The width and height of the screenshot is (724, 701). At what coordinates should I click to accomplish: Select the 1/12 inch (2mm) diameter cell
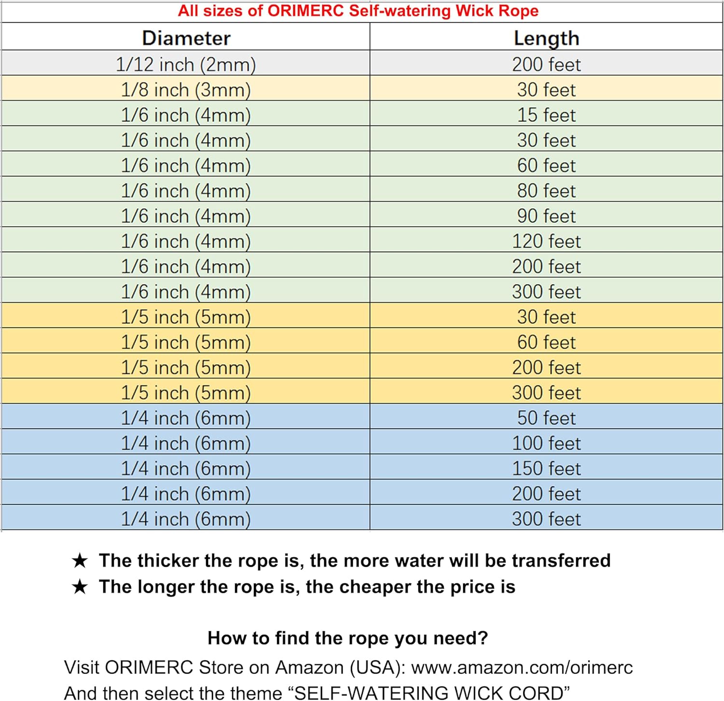pyautogui.click(x=186, y=64)
